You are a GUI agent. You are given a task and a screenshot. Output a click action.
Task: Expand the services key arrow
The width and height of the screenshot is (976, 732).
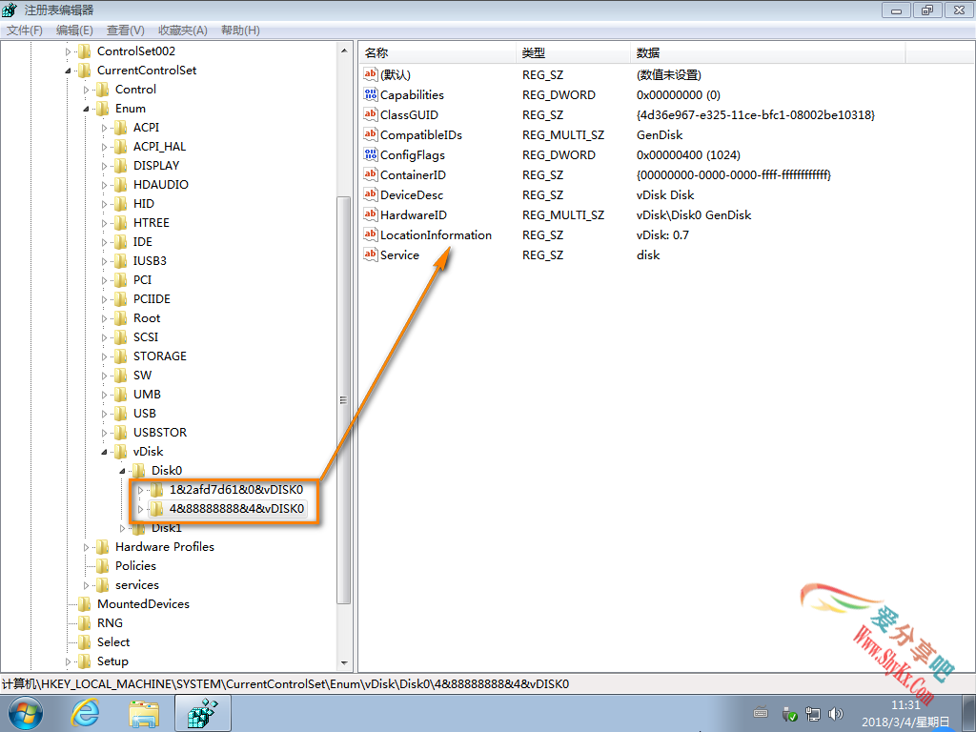(86, 586)
